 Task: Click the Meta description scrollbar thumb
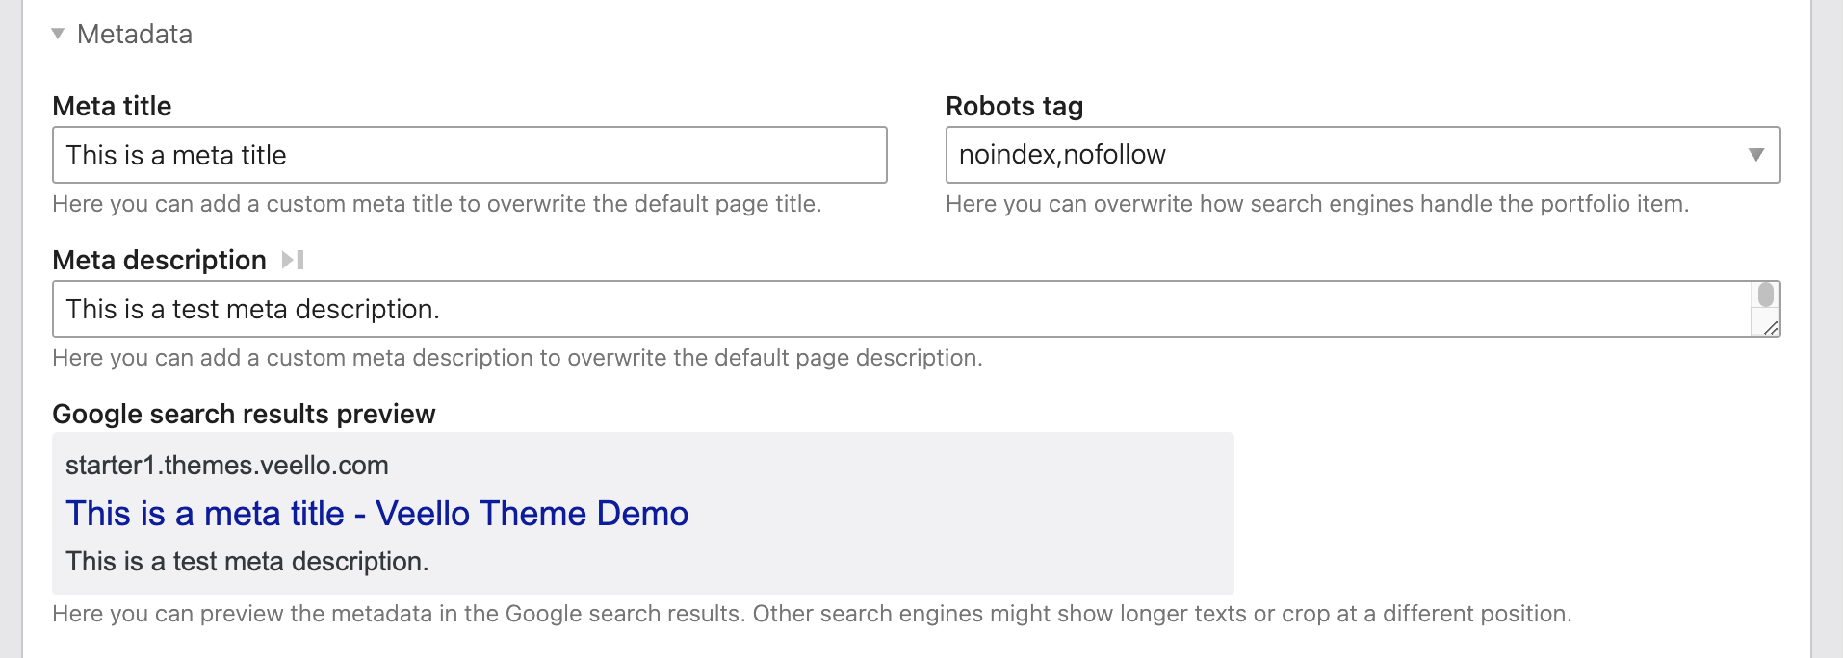(1765, 294)
